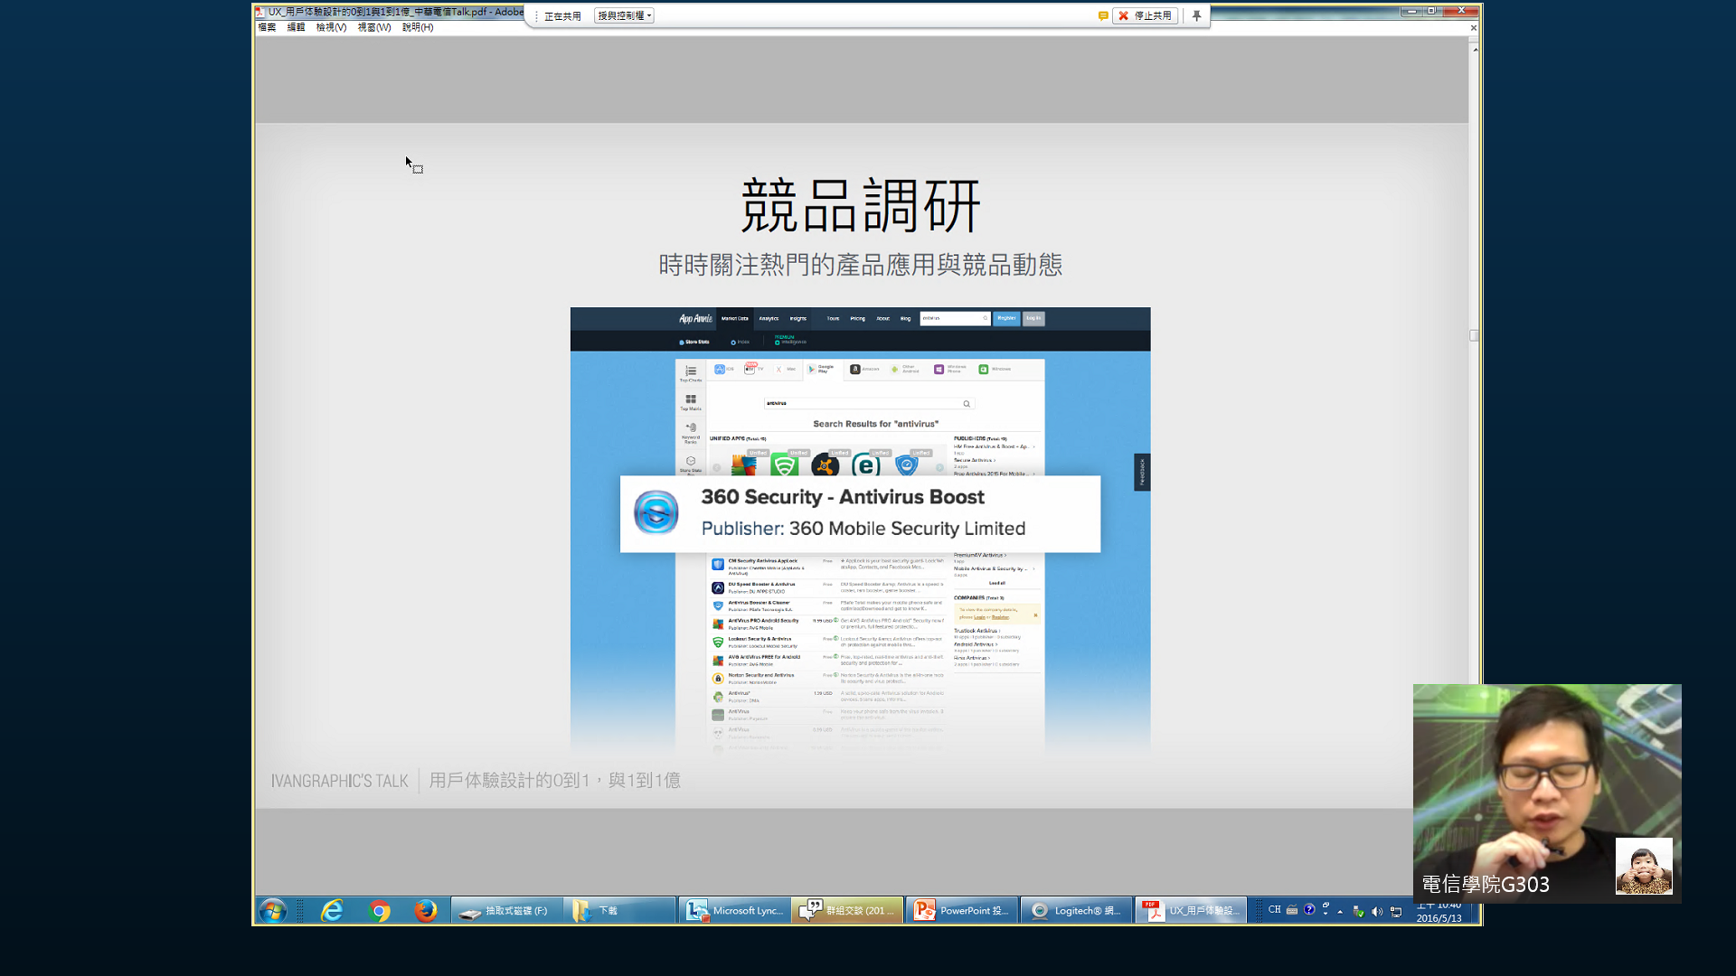Pin the sharing toolbar with pushpin icon
Image resolution: width=1736 pixels, height=976 pixels.
point(1196,15)
